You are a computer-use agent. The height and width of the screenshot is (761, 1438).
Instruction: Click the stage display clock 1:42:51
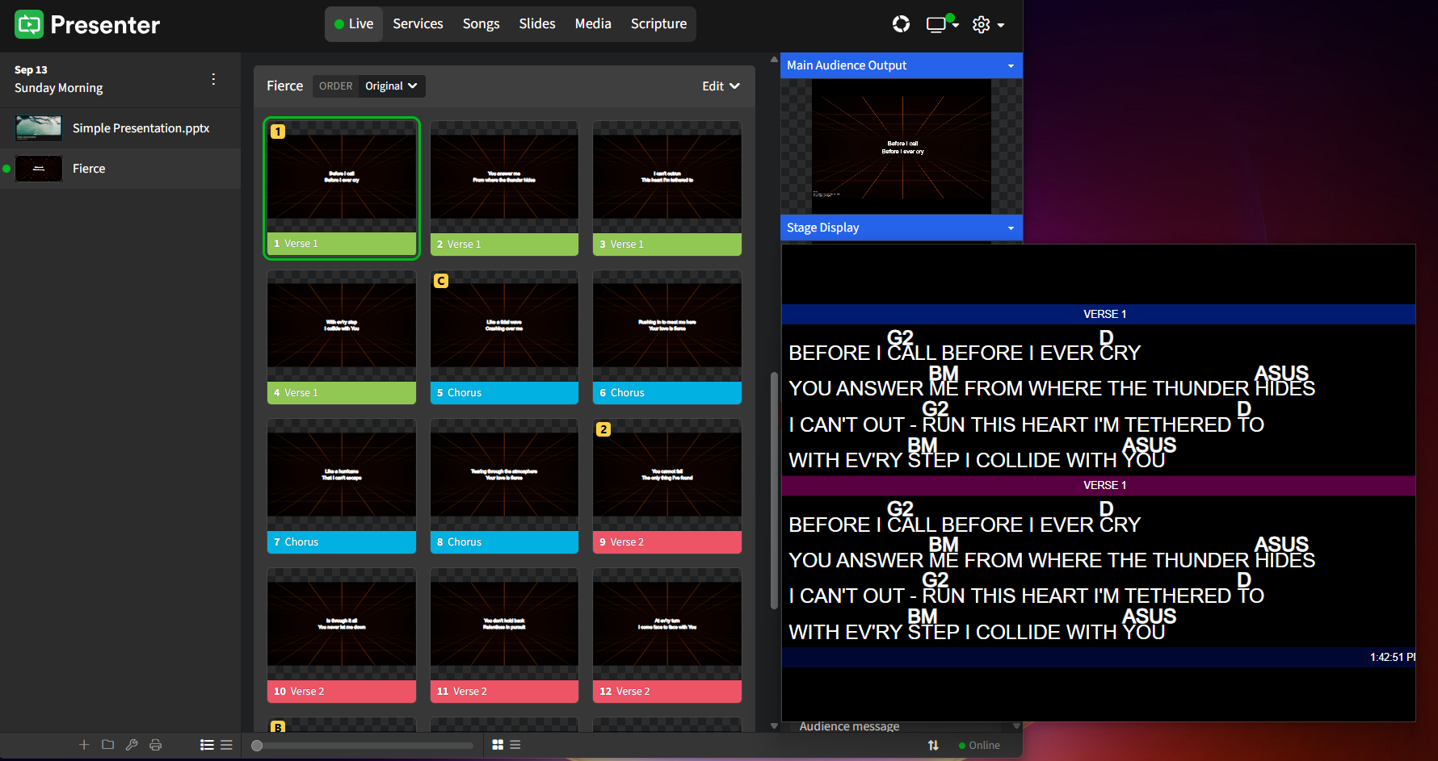click(1393, 657)
